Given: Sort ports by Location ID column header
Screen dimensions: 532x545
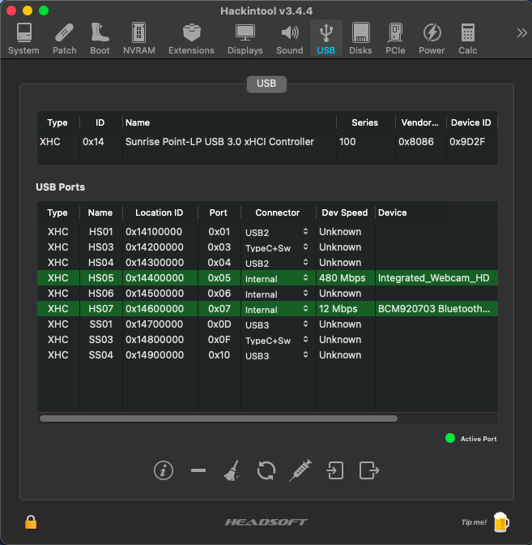Looking at the screenshot, I should [160, 212].
